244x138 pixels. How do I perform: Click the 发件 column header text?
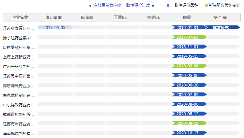tap(217, 17)
